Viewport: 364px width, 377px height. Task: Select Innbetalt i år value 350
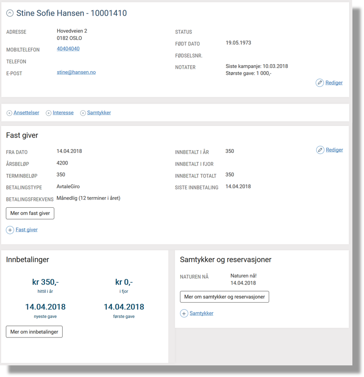point(230,151)
